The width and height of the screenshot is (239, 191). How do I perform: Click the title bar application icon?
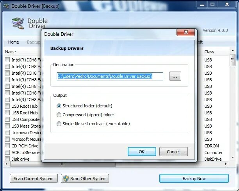pos(6,6)
